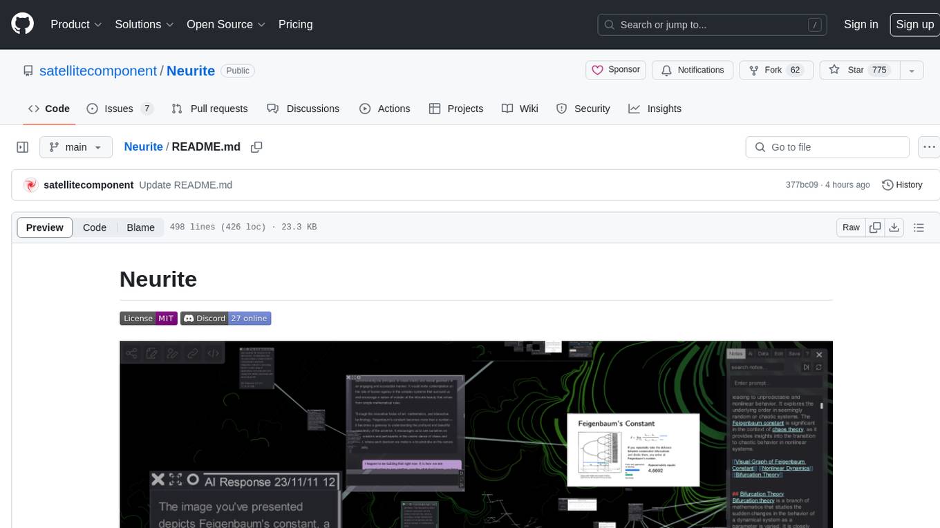Open the Neurite repository link in header
This screenshot has height=528, width=940.
(191, 70)
